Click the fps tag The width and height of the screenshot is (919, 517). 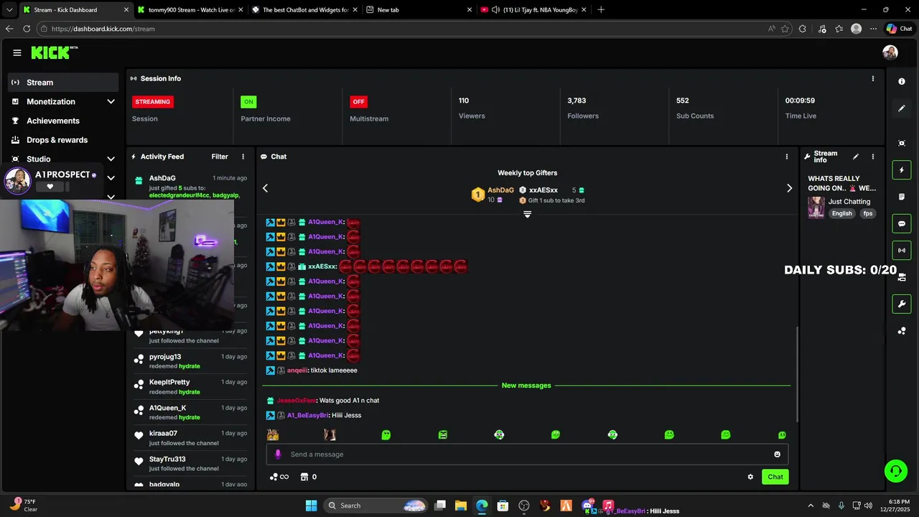[868, 213]
